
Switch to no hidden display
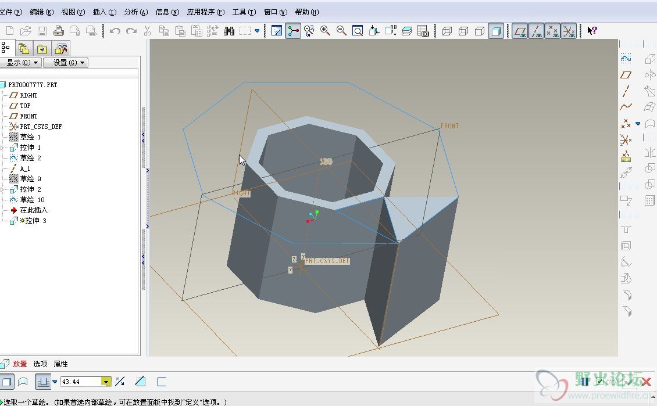(x=479, y=31)
